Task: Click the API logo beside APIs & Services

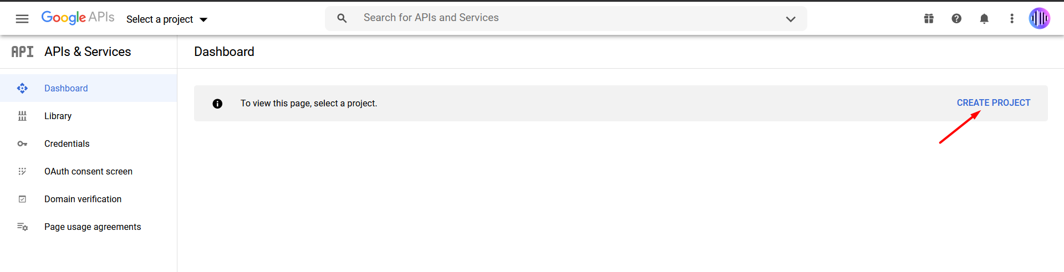Action: click(x=22, y=52)
